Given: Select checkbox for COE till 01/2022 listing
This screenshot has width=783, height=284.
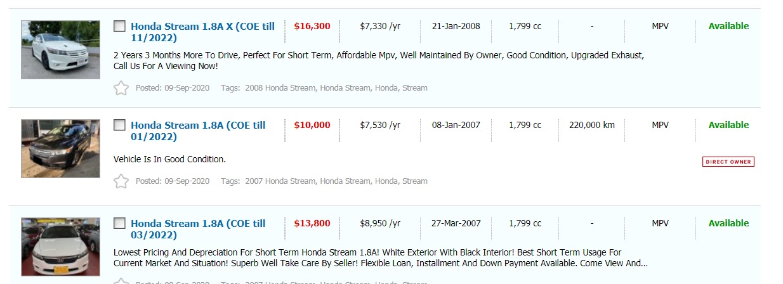Looking at the screenshot, I should [x=119, y=125].
